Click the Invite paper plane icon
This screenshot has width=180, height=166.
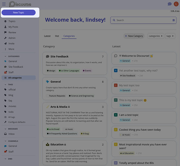pos(5,43)
